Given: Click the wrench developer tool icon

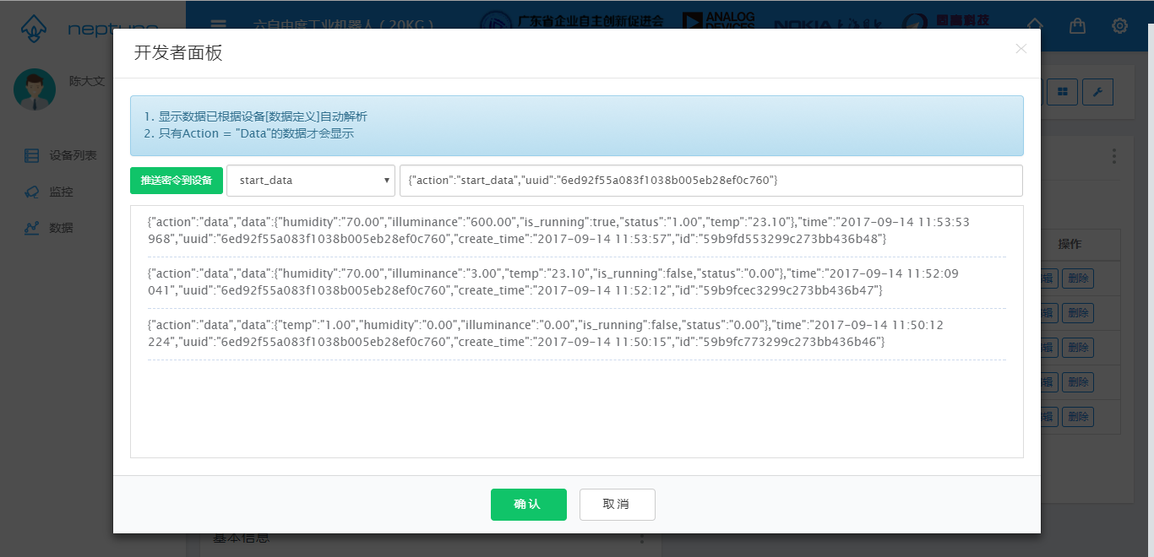Looking at the screenshot, I should 1097,92.
